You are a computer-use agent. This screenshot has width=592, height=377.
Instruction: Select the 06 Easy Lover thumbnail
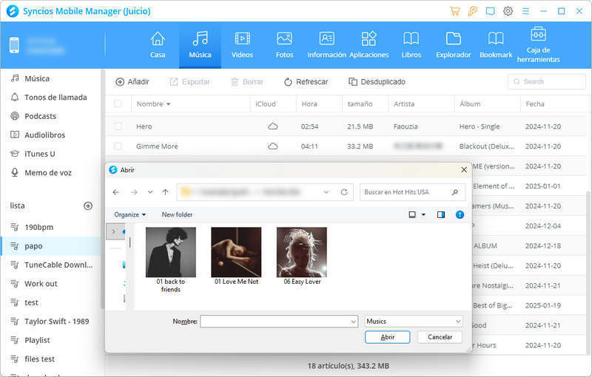[301, 253]
